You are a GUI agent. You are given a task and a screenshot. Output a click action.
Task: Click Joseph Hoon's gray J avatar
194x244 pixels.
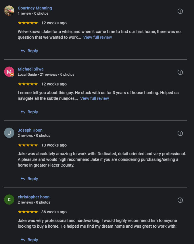(x=9, y=133)
